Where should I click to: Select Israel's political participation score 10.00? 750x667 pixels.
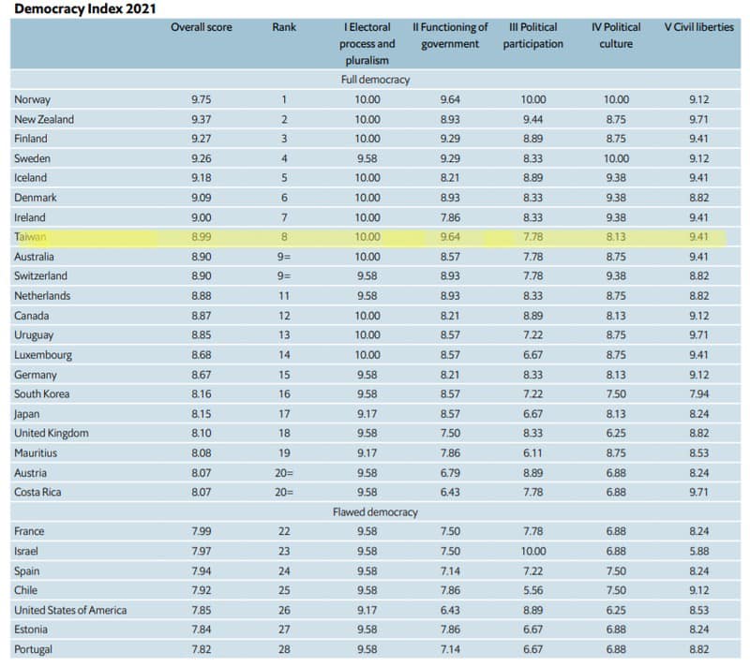click(532, 552)
